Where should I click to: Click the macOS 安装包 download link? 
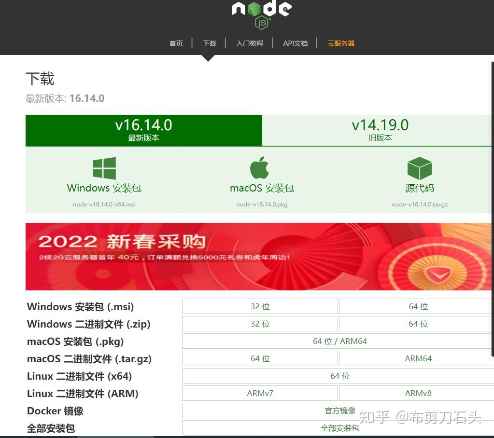(x=262, y=188)
